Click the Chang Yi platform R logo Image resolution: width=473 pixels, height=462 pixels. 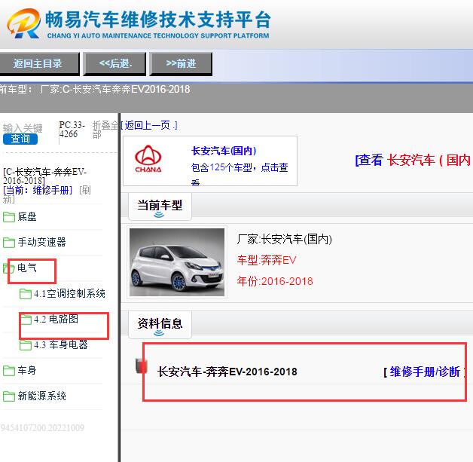point(23,23)
